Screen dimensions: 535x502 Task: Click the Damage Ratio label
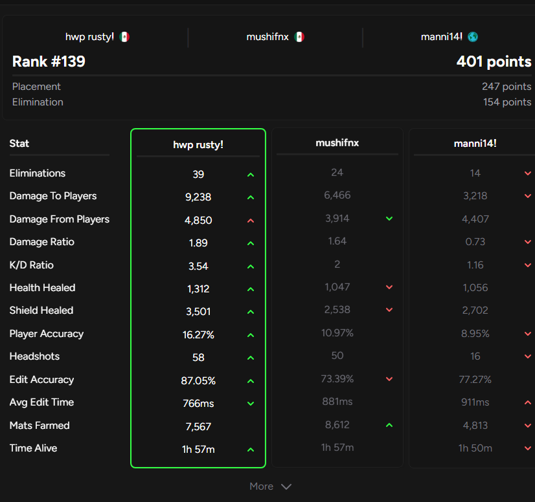pos(41,242)
